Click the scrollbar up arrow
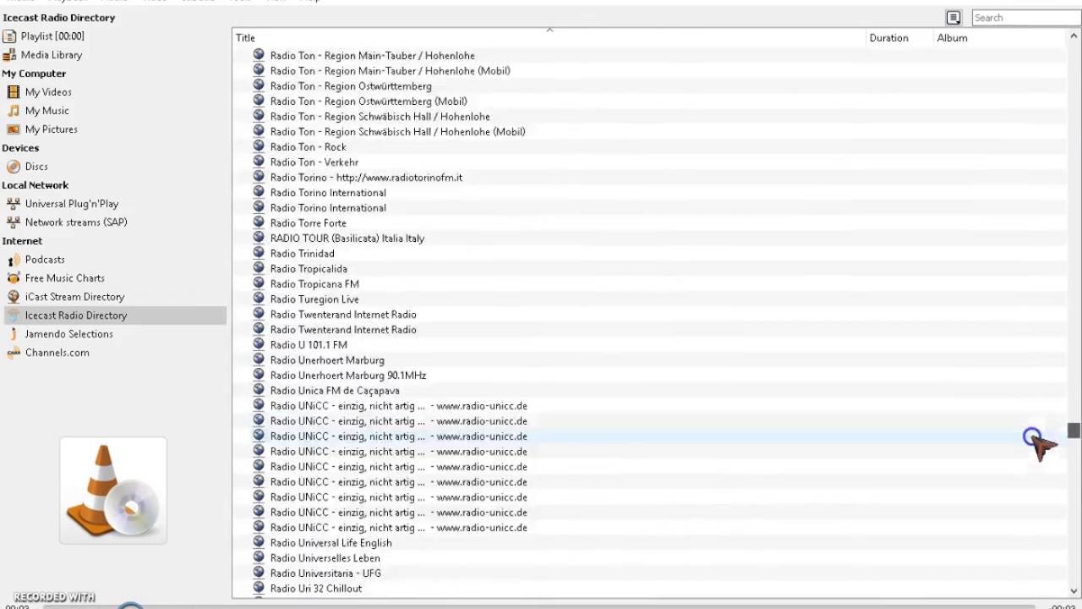 tap(1074, 36)
